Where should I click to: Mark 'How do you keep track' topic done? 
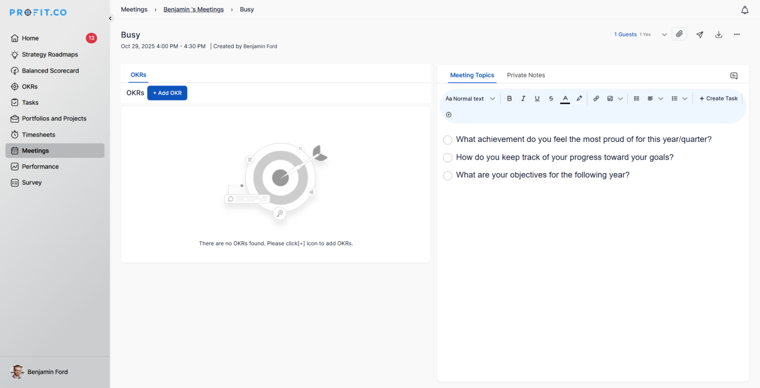[x=447, y=158]
